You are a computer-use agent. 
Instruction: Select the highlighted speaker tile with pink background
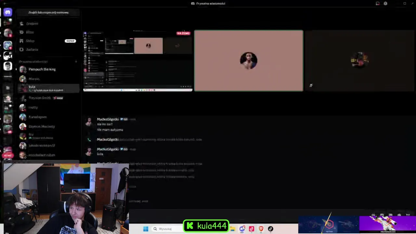point(249,61)
